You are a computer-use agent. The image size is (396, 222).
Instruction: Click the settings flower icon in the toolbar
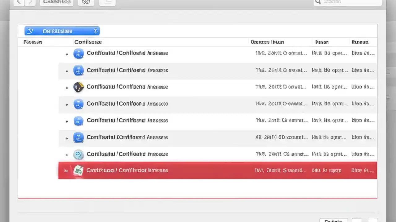(86, 2)
